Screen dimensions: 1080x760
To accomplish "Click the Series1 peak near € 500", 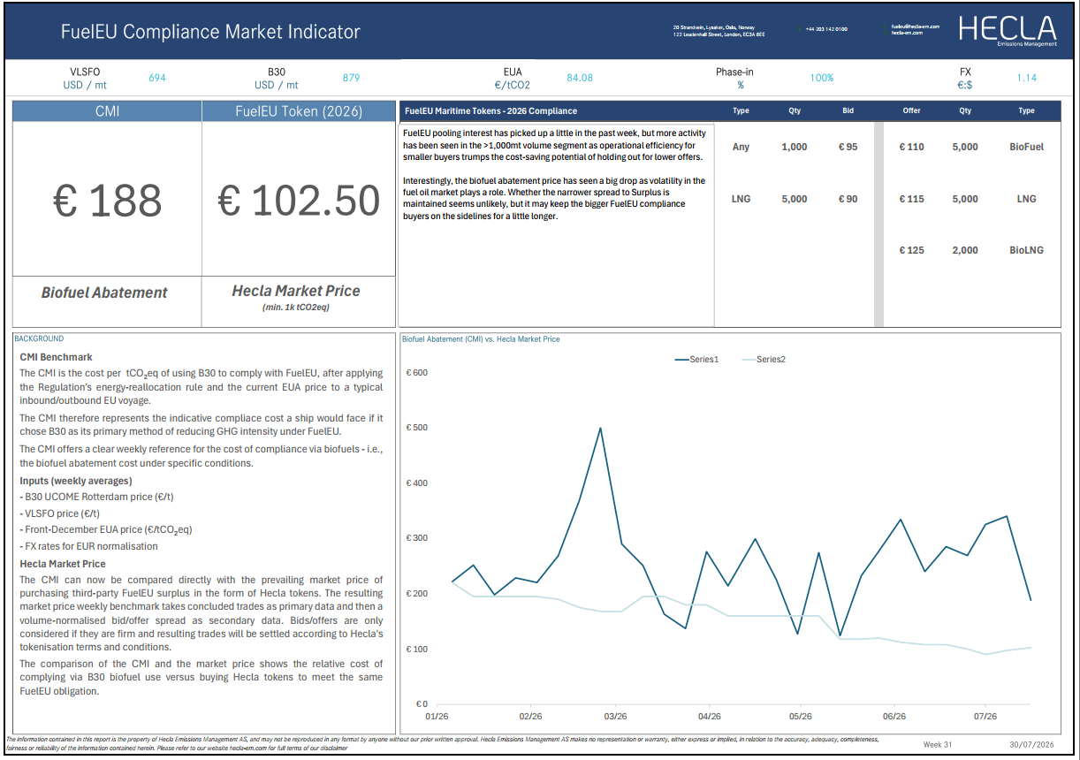I will pos(600,429).
